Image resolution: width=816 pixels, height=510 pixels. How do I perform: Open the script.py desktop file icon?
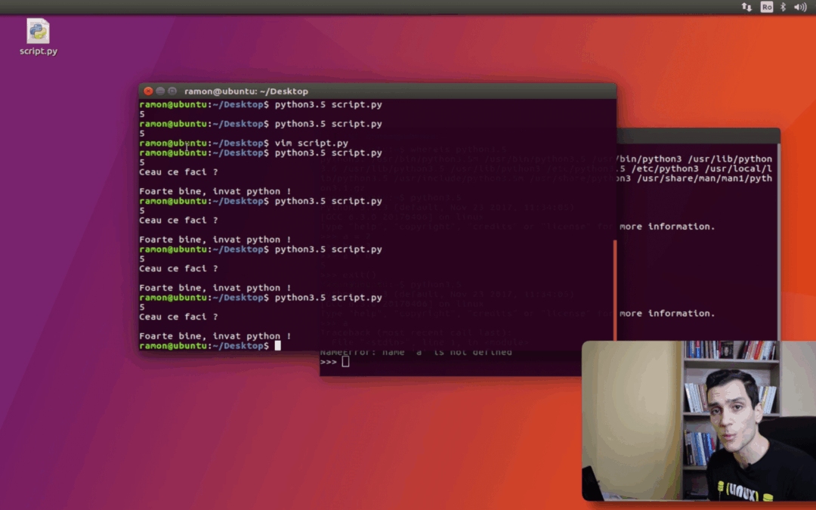coord(38,34)
